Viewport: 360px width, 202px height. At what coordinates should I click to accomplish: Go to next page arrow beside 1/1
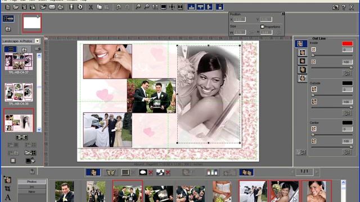click(x=317, y=172)
